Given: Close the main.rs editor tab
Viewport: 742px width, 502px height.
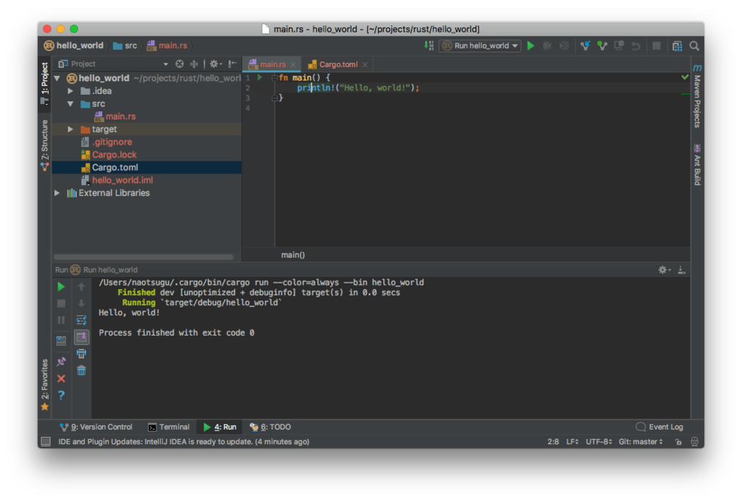Looking at the screenshot, I should [x=293, y=64].
